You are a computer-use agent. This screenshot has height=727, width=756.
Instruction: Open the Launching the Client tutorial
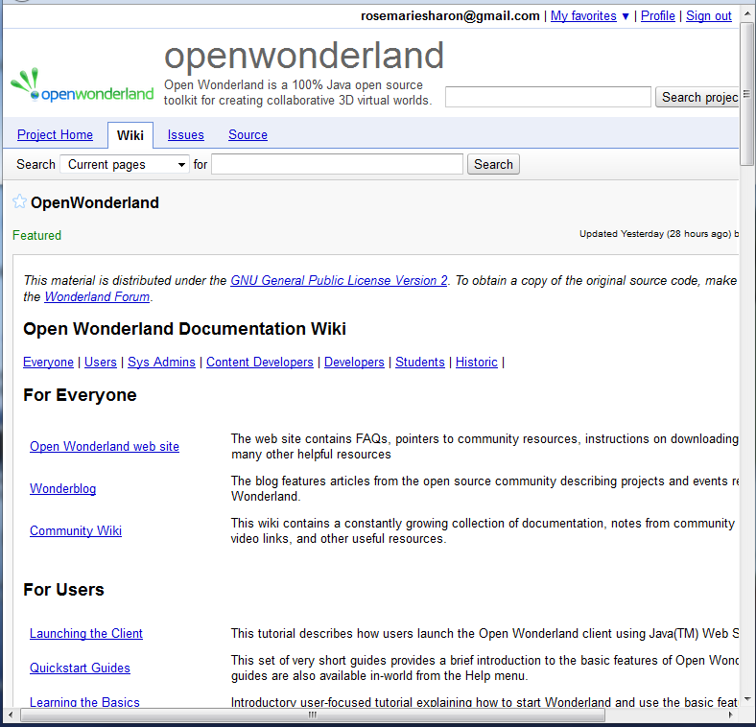coord(85,633)
